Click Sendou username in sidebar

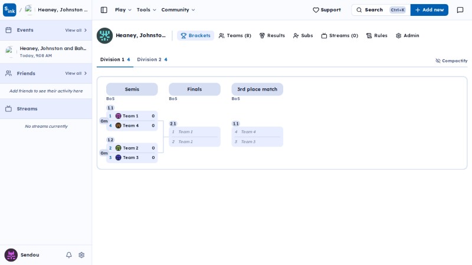[30, 255]
